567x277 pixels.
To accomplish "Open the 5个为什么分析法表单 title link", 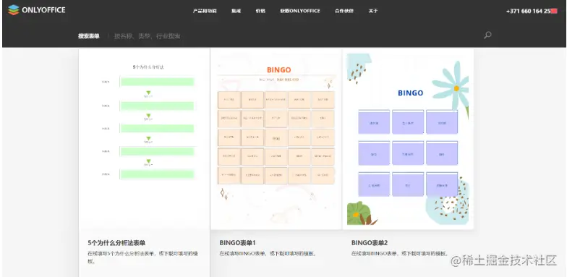I will [x=117, y=243].
